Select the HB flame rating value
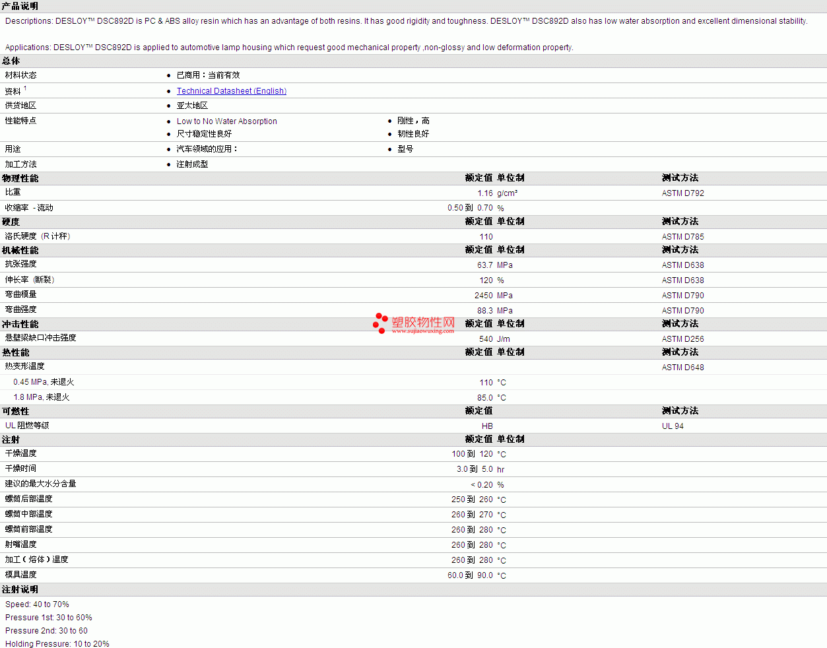Screen dimensions: 827x648 [x=487, y=426]
